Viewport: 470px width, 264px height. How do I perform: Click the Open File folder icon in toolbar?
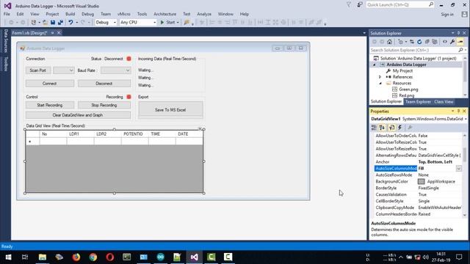click(45, 23)
